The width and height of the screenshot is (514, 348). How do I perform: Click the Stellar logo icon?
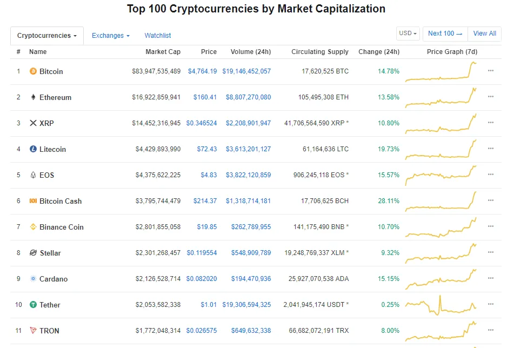(33, 253)
